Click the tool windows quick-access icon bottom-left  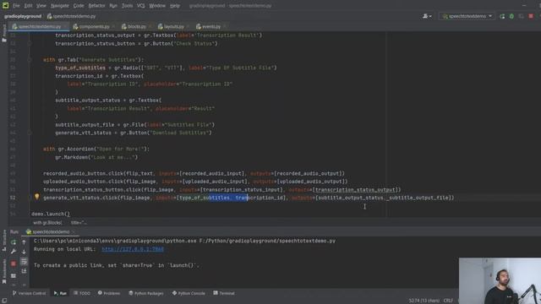tap(4, 301)
